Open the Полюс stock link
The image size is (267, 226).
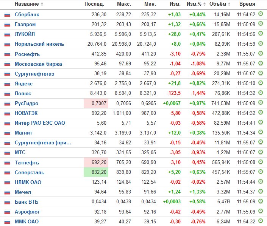pyautogui.click(x=23, y=94)
